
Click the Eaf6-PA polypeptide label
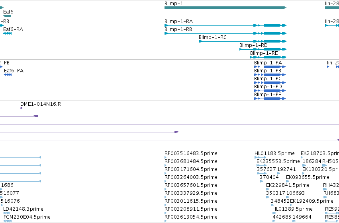click(x=14, y=71)
